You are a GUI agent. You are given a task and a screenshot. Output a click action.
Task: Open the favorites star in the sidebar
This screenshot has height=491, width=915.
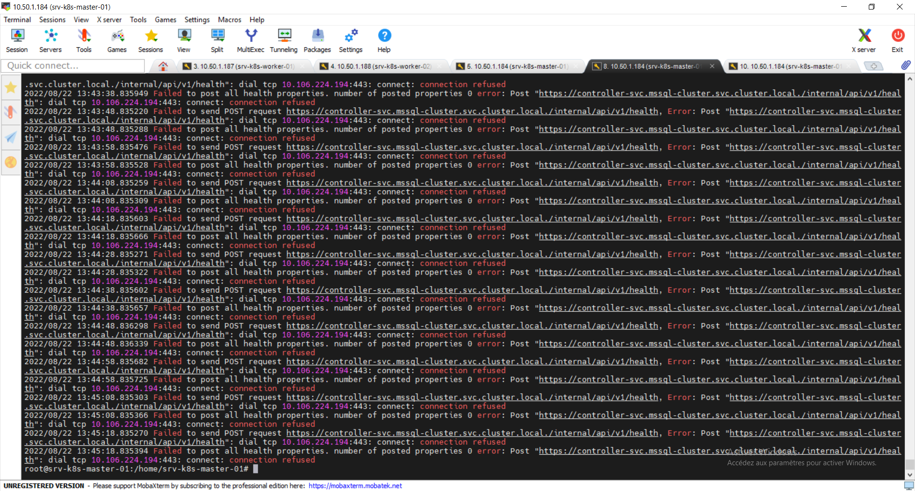pos(10,87)
